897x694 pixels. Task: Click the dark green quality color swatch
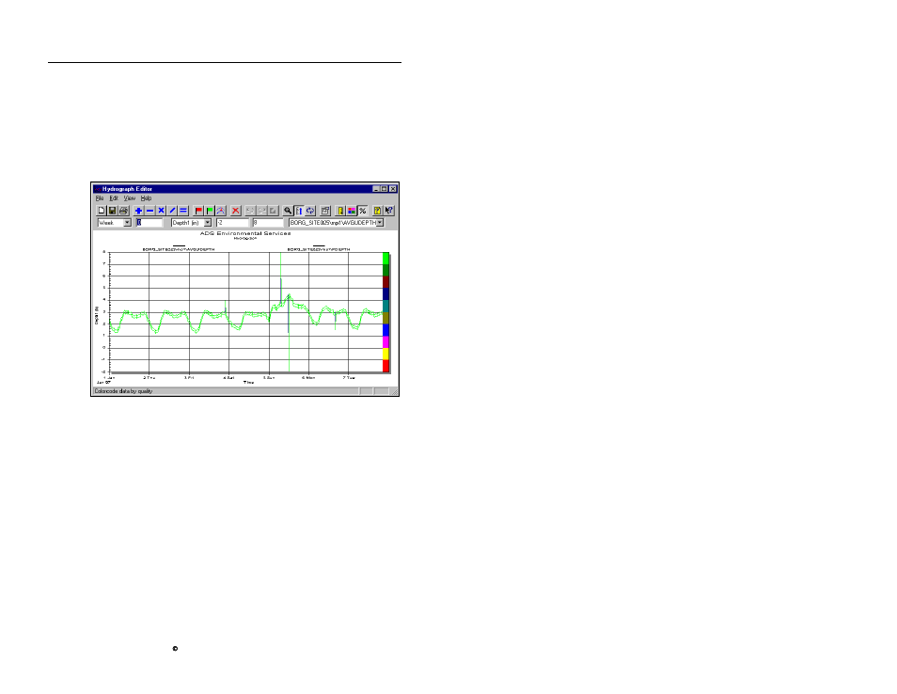pyautogui.click(x=386, y=270)
